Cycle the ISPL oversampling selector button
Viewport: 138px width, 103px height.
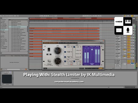coord(65,61)
